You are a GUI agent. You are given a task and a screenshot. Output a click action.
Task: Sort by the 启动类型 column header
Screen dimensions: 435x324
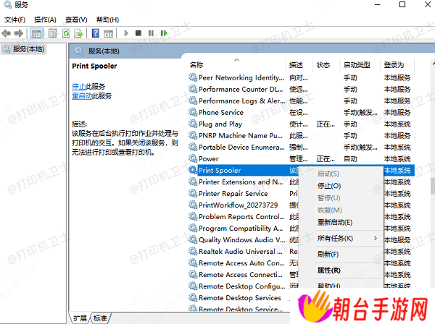357,65
